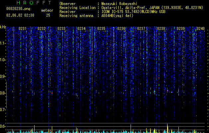Click the 0236 time marker
Screen dimensions: 209x133
tap(121, 29)
